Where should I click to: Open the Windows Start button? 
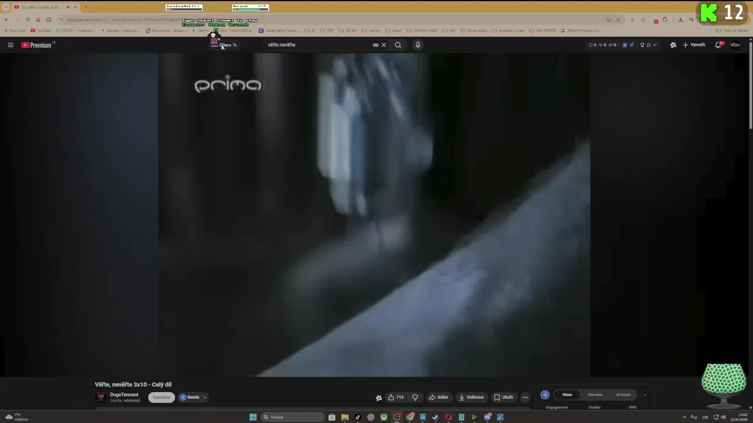pos(253,417)
